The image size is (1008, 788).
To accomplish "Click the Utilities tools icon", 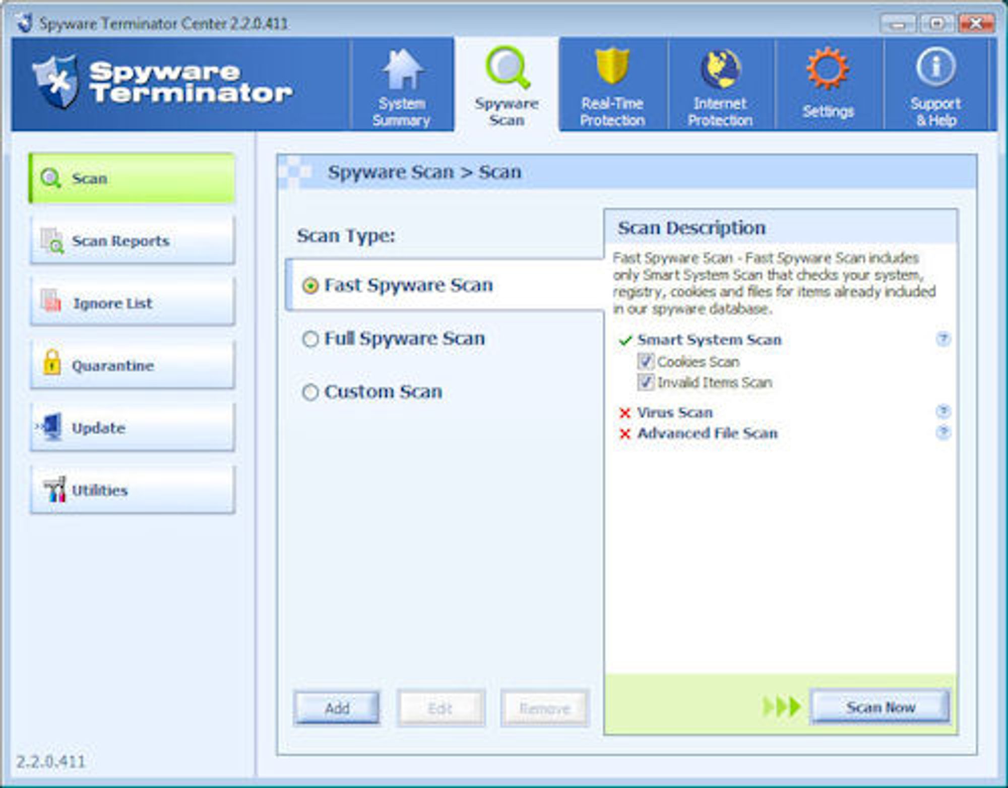I will [x=54, y=489].
